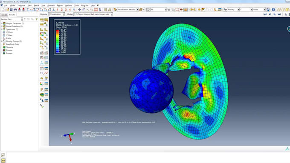Click the message area icon at bottom-left
290x163 pixels.
[3, 155]
